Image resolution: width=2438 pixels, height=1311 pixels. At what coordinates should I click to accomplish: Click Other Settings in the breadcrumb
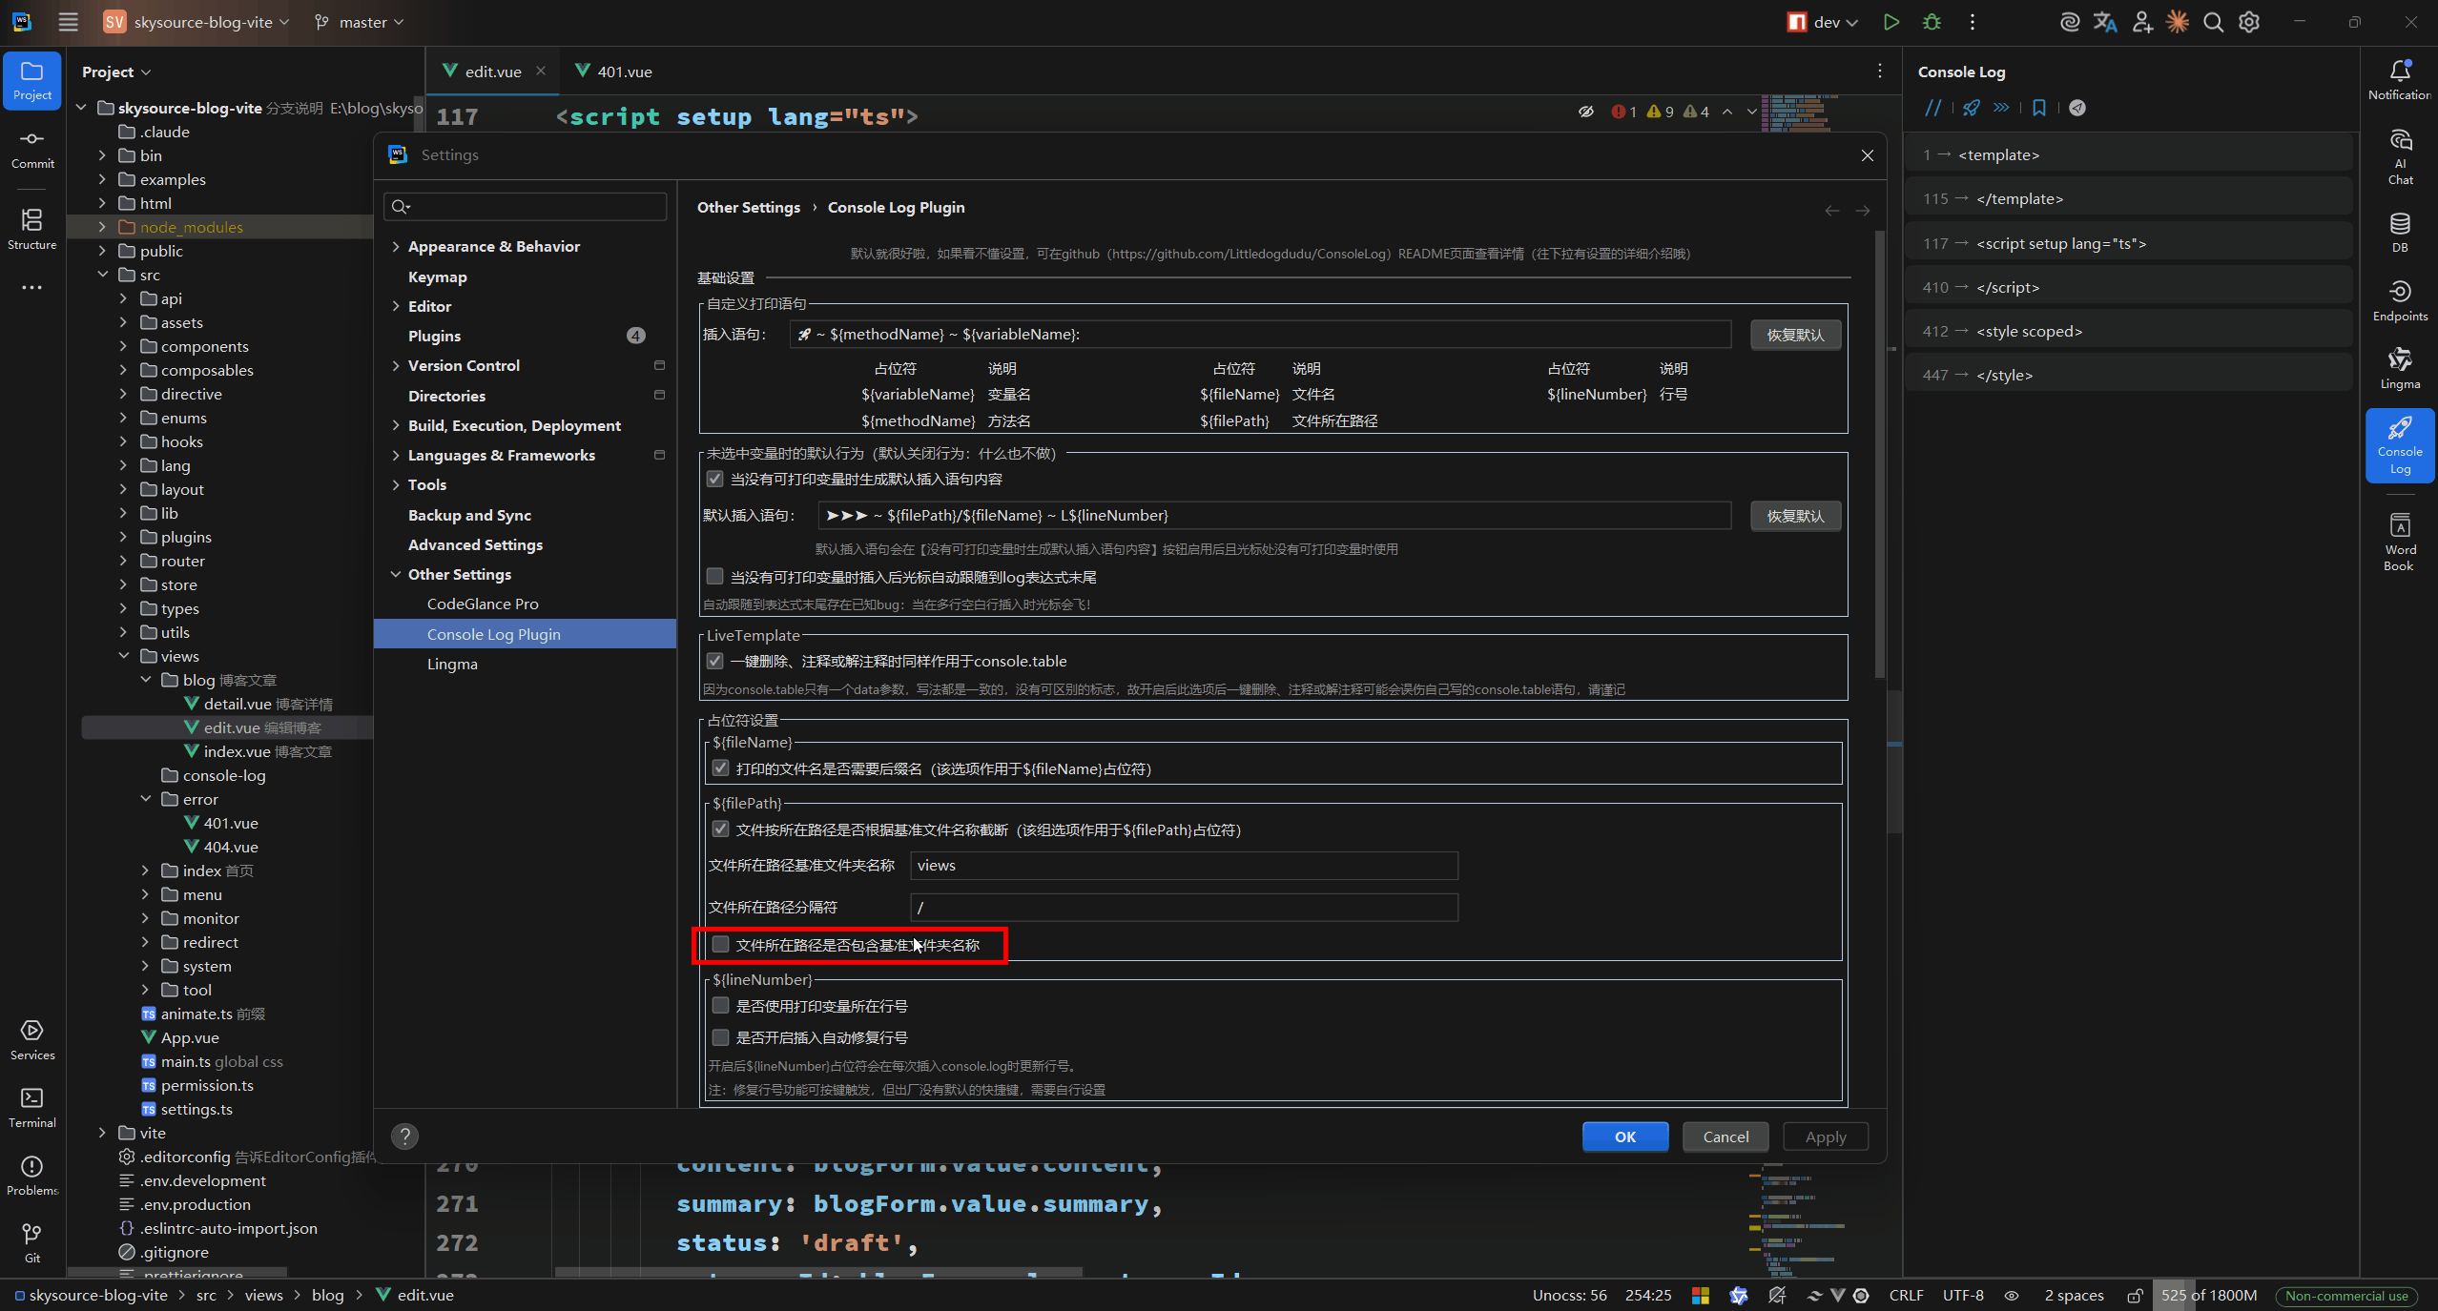(x=749, y=207)
